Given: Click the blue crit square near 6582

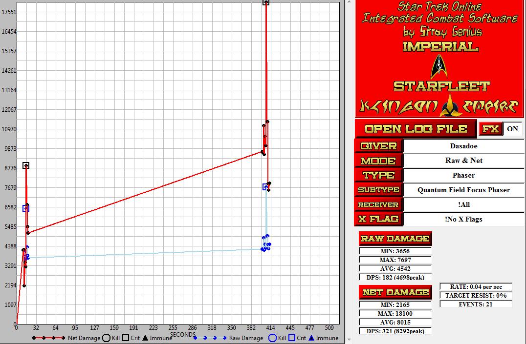Looking at the screenshot, I should click(26, 208).
